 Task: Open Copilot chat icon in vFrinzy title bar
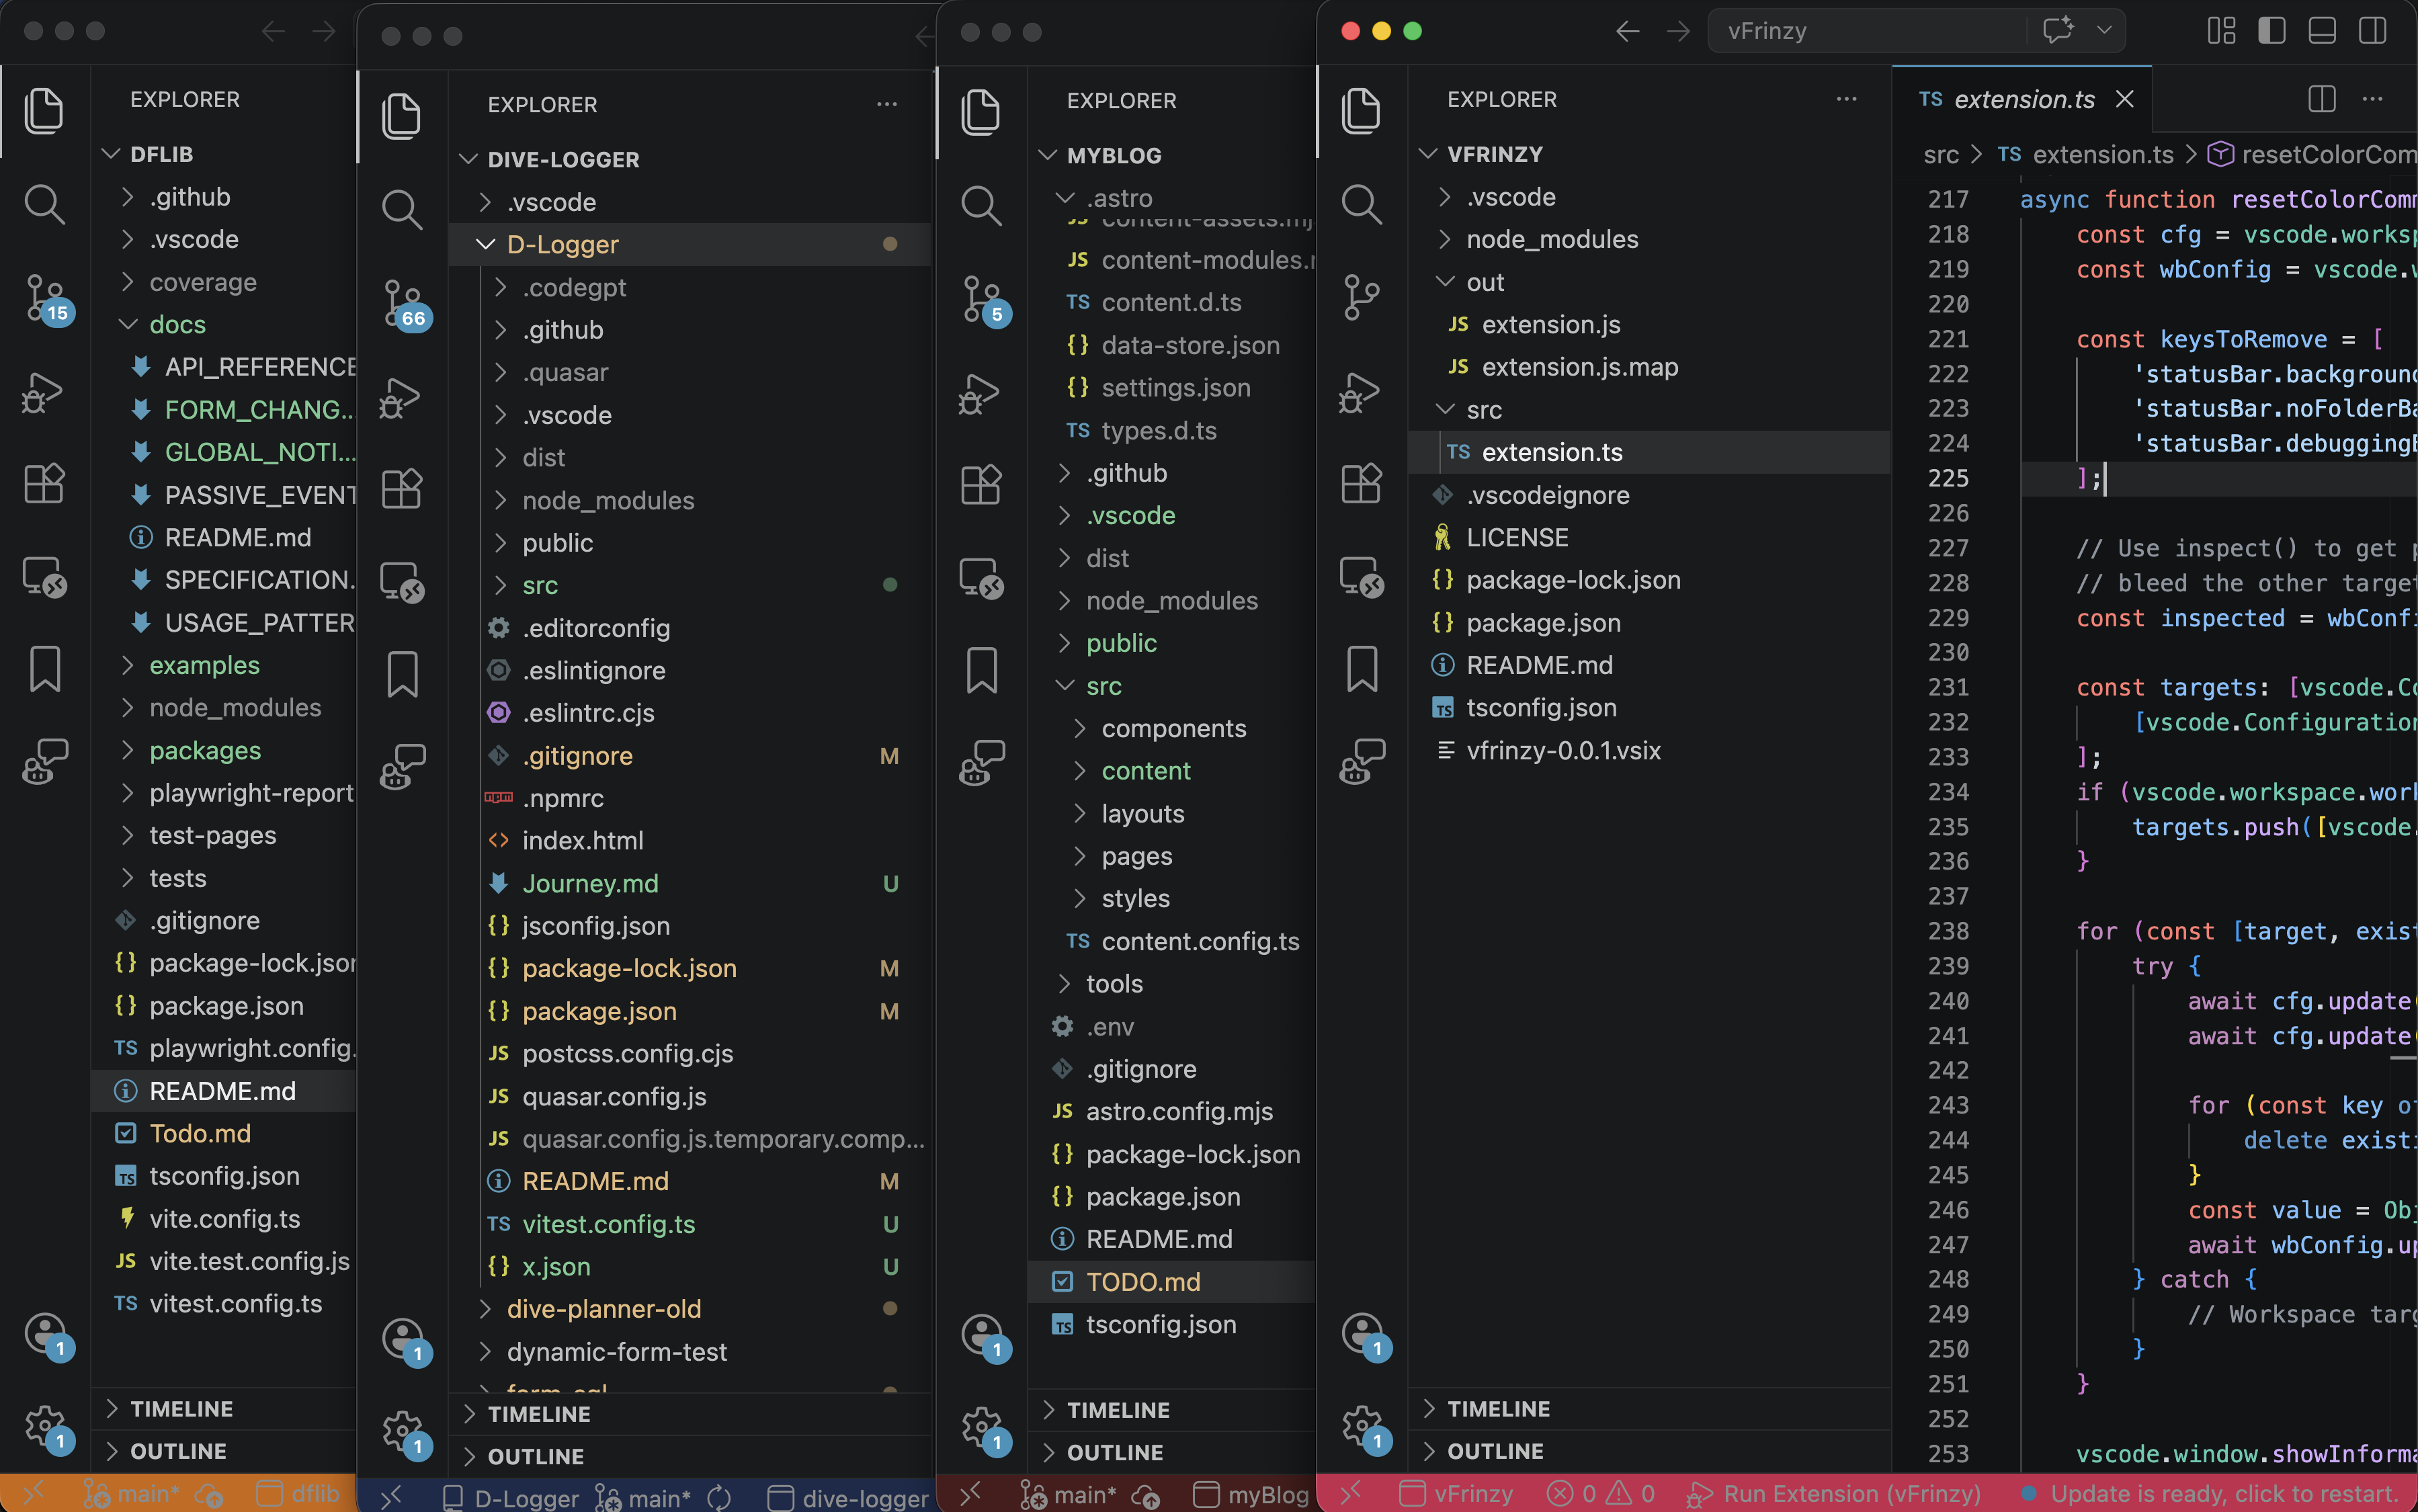2057,30
